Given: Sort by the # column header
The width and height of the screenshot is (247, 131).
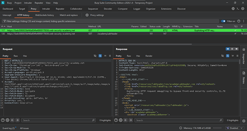Looking at the screenshot, I should tap(3, 26).
